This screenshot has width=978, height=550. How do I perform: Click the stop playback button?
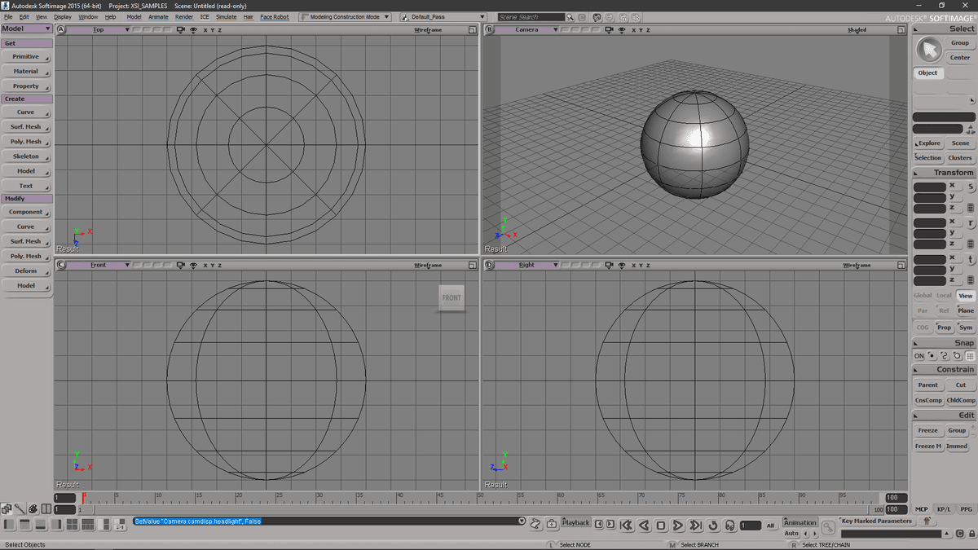(661, 526)
